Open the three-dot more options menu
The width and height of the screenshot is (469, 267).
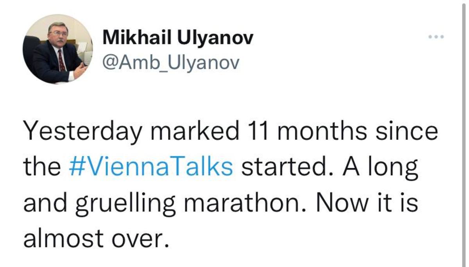click(436, 37)
